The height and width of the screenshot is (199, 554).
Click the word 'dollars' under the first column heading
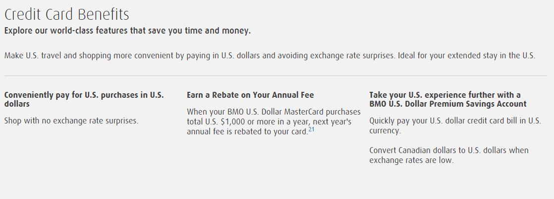pos(17,104)
